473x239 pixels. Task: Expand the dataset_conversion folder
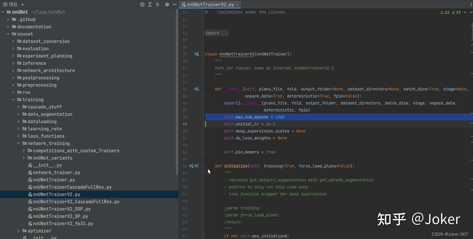(13, 42)
